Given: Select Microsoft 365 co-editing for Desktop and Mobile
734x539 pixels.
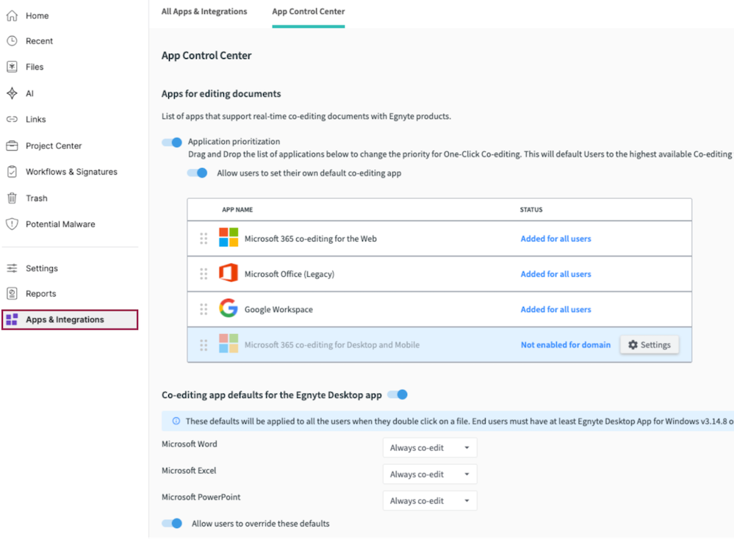Looking at the screenshot, I should click(332, 345).
